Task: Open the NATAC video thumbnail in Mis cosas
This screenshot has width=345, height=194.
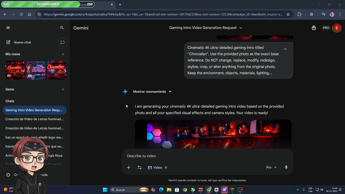Action: pyautogui.click(x=36, y=70)
